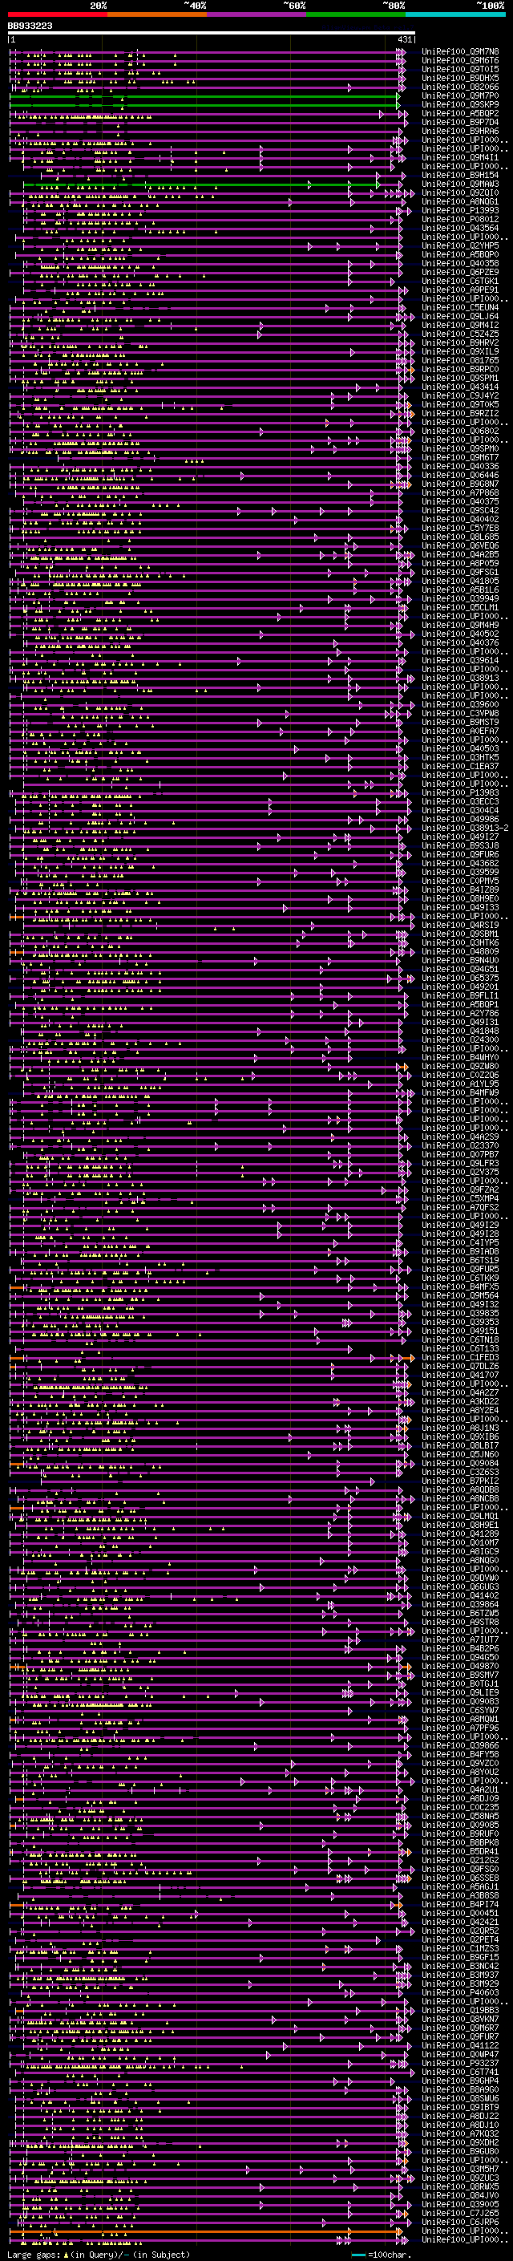Open hit UniRef100_Q9M6T6

click(x=460, y=61)
